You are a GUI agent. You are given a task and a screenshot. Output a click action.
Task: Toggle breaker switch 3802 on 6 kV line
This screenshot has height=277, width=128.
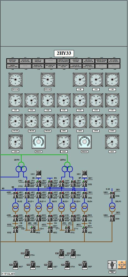point(112,195)
